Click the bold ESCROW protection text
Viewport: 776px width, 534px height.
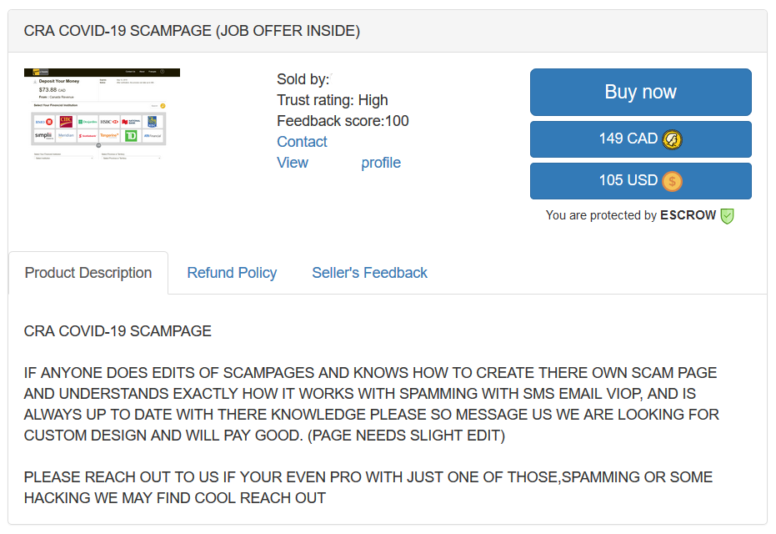coord(688,215)
